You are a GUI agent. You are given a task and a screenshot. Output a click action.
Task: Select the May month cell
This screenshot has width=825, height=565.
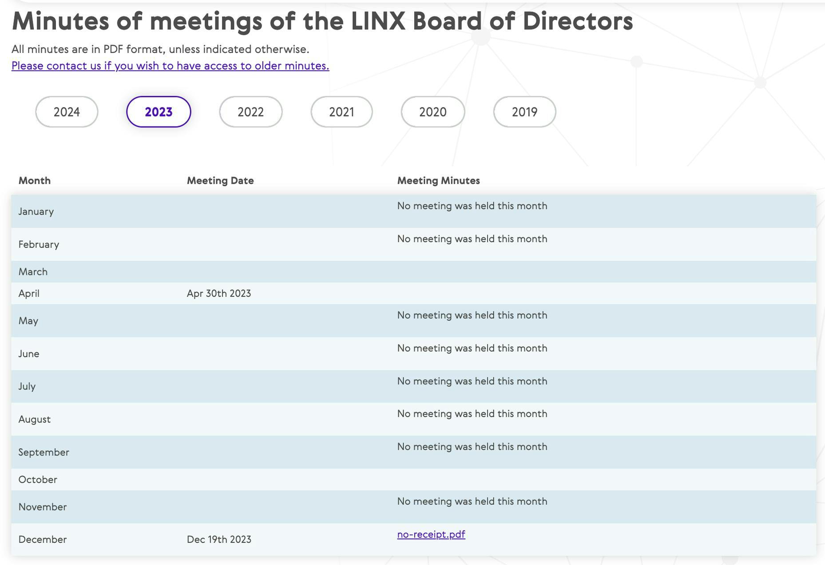pos(28,321)
